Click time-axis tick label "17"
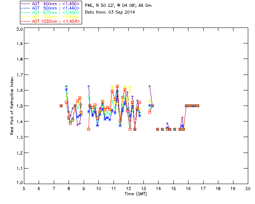The image size is (255, 204). coord(203,188)
